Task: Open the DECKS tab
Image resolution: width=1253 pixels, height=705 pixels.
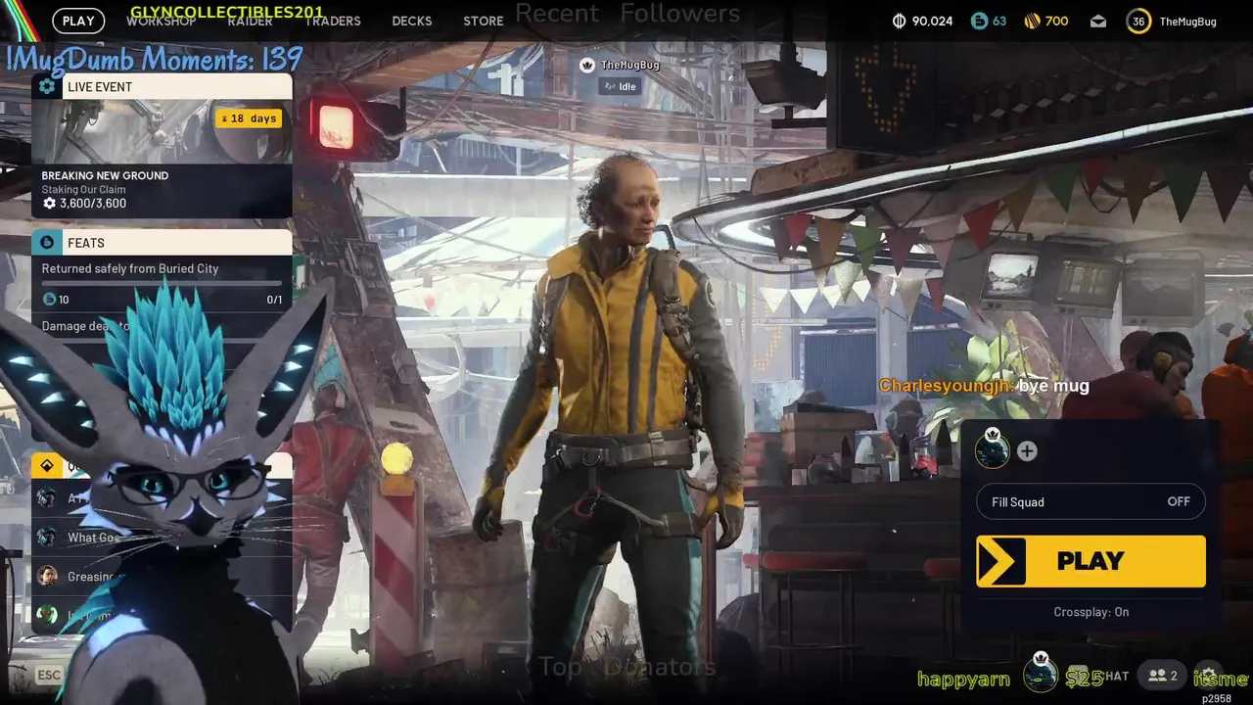Action: point(412,21)
